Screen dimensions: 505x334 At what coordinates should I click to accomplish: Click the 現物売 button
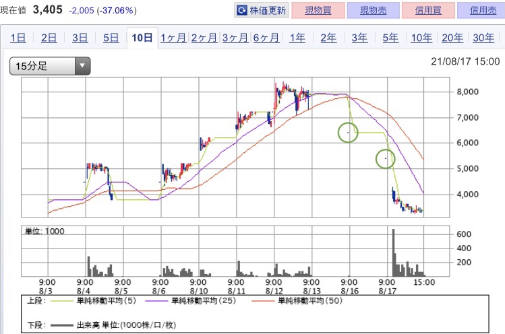[x=374, y=10]
